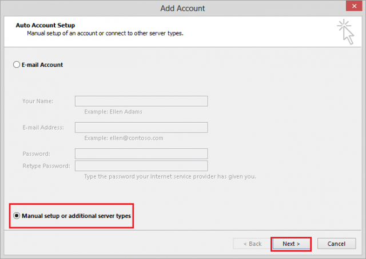Click the E-mail Address input field

(141, 127)
